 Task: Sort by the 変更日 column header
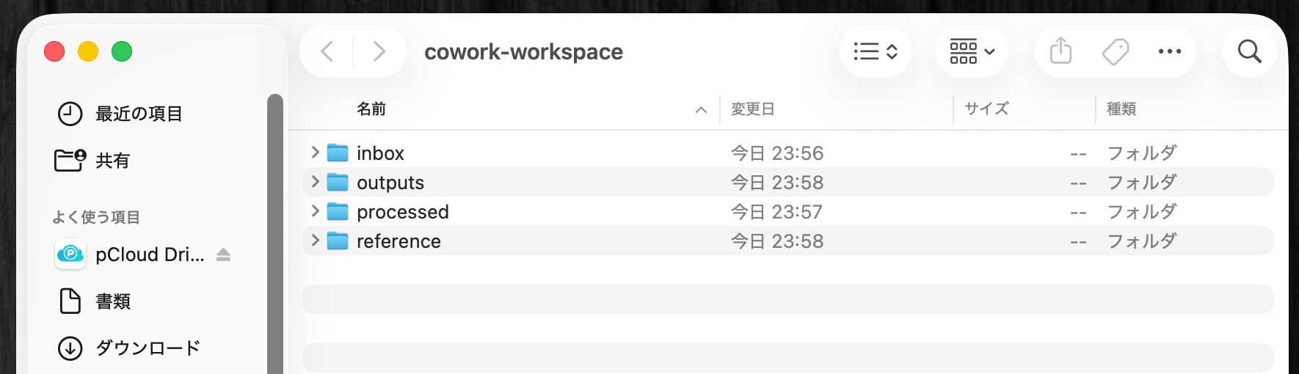pos(752,109)
